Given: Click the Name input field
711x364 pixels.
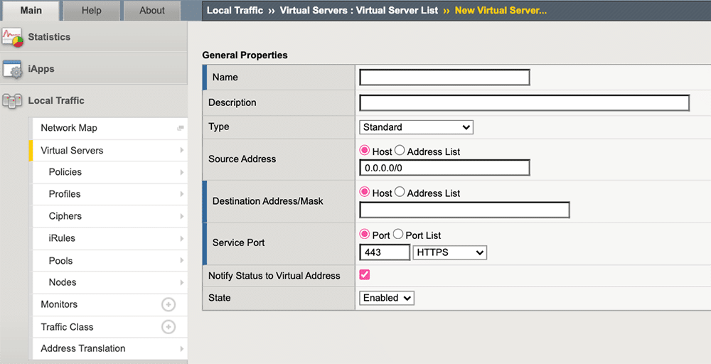Looking at the screenshot, I should pos(444,77).
